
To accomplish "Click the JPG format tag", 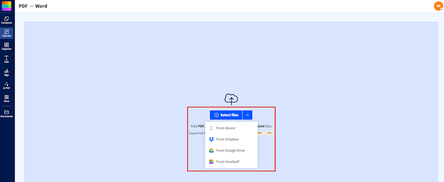I will [x=269, y=133].
